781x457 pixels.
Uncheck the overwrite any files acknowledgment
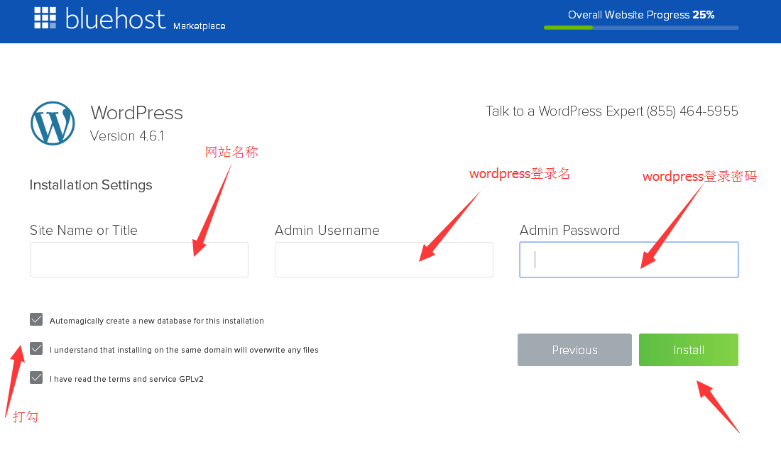[36, 348]
